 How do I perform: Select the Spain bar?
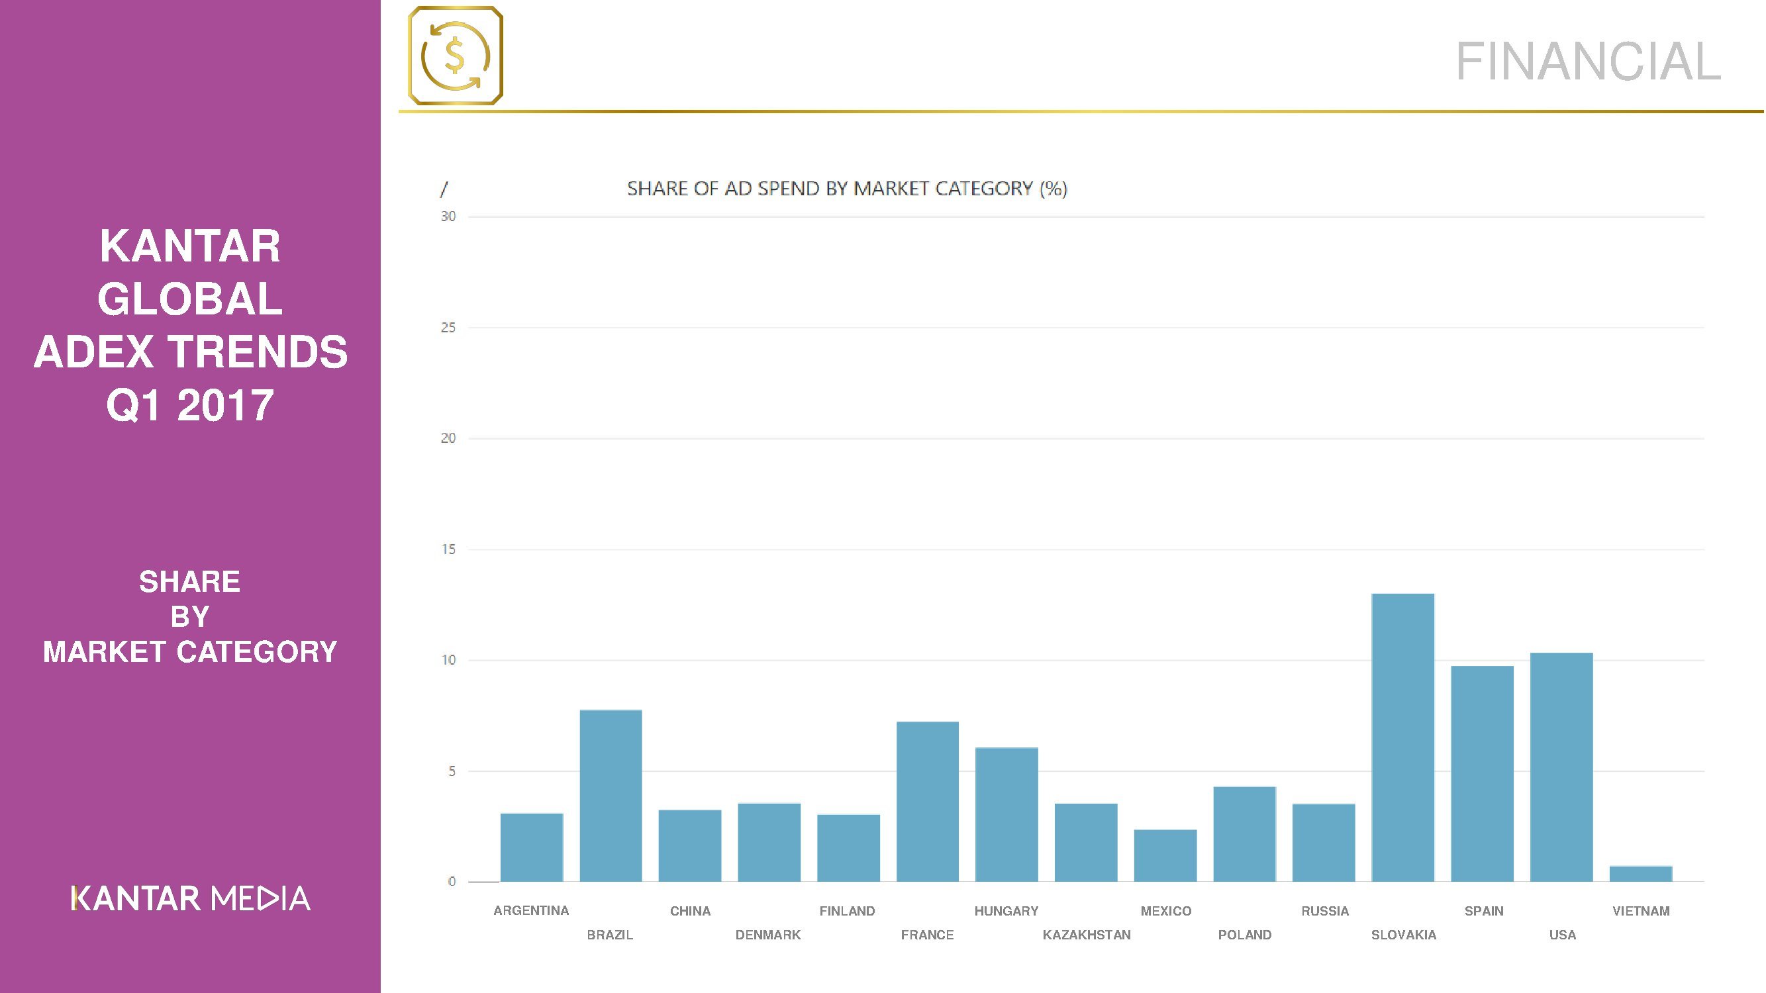tap(1482, 774)
